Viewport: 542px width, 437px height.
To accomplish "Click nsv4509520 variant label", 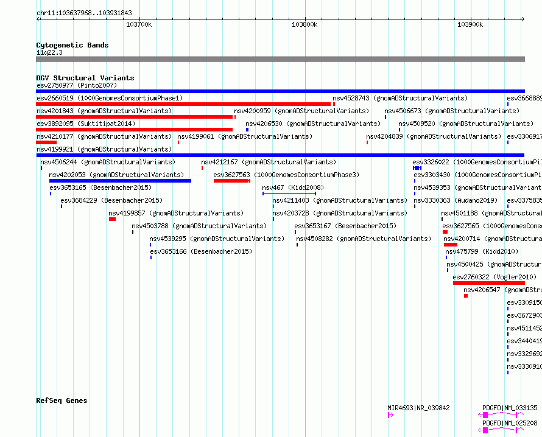I will 466,124.
